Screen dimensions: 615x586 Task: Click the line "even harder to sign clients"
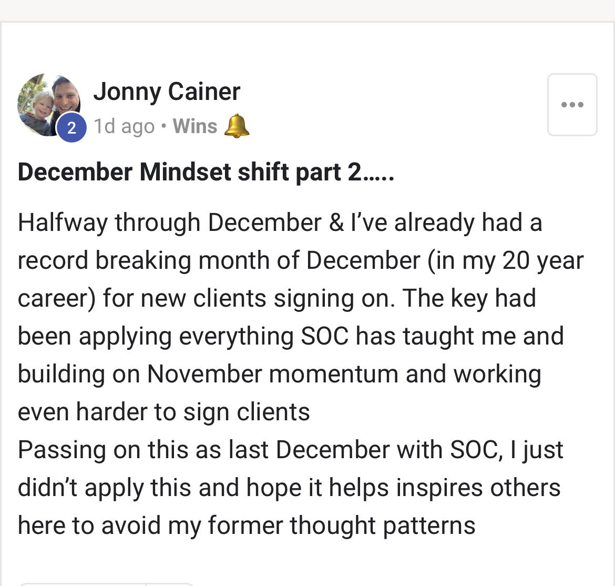[x=163, y=412]
